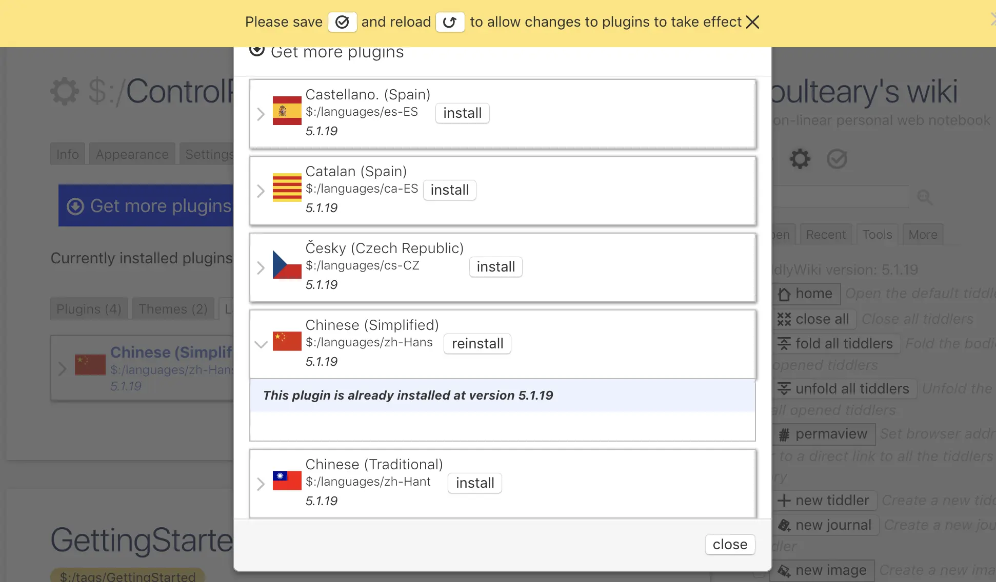Reinstall the Chinese (Simplified) plugin
Screen dimensions: 996x582
[x=477, y=344]
